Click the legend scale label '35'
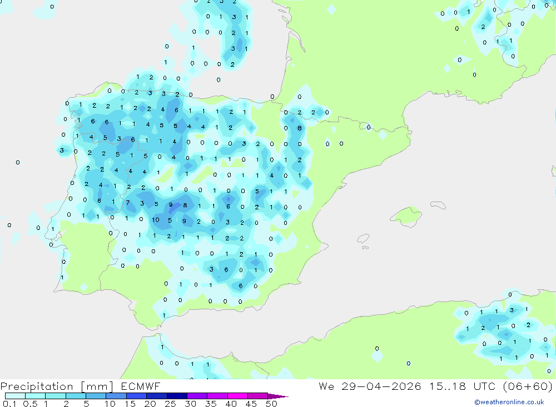 (211, 404)
